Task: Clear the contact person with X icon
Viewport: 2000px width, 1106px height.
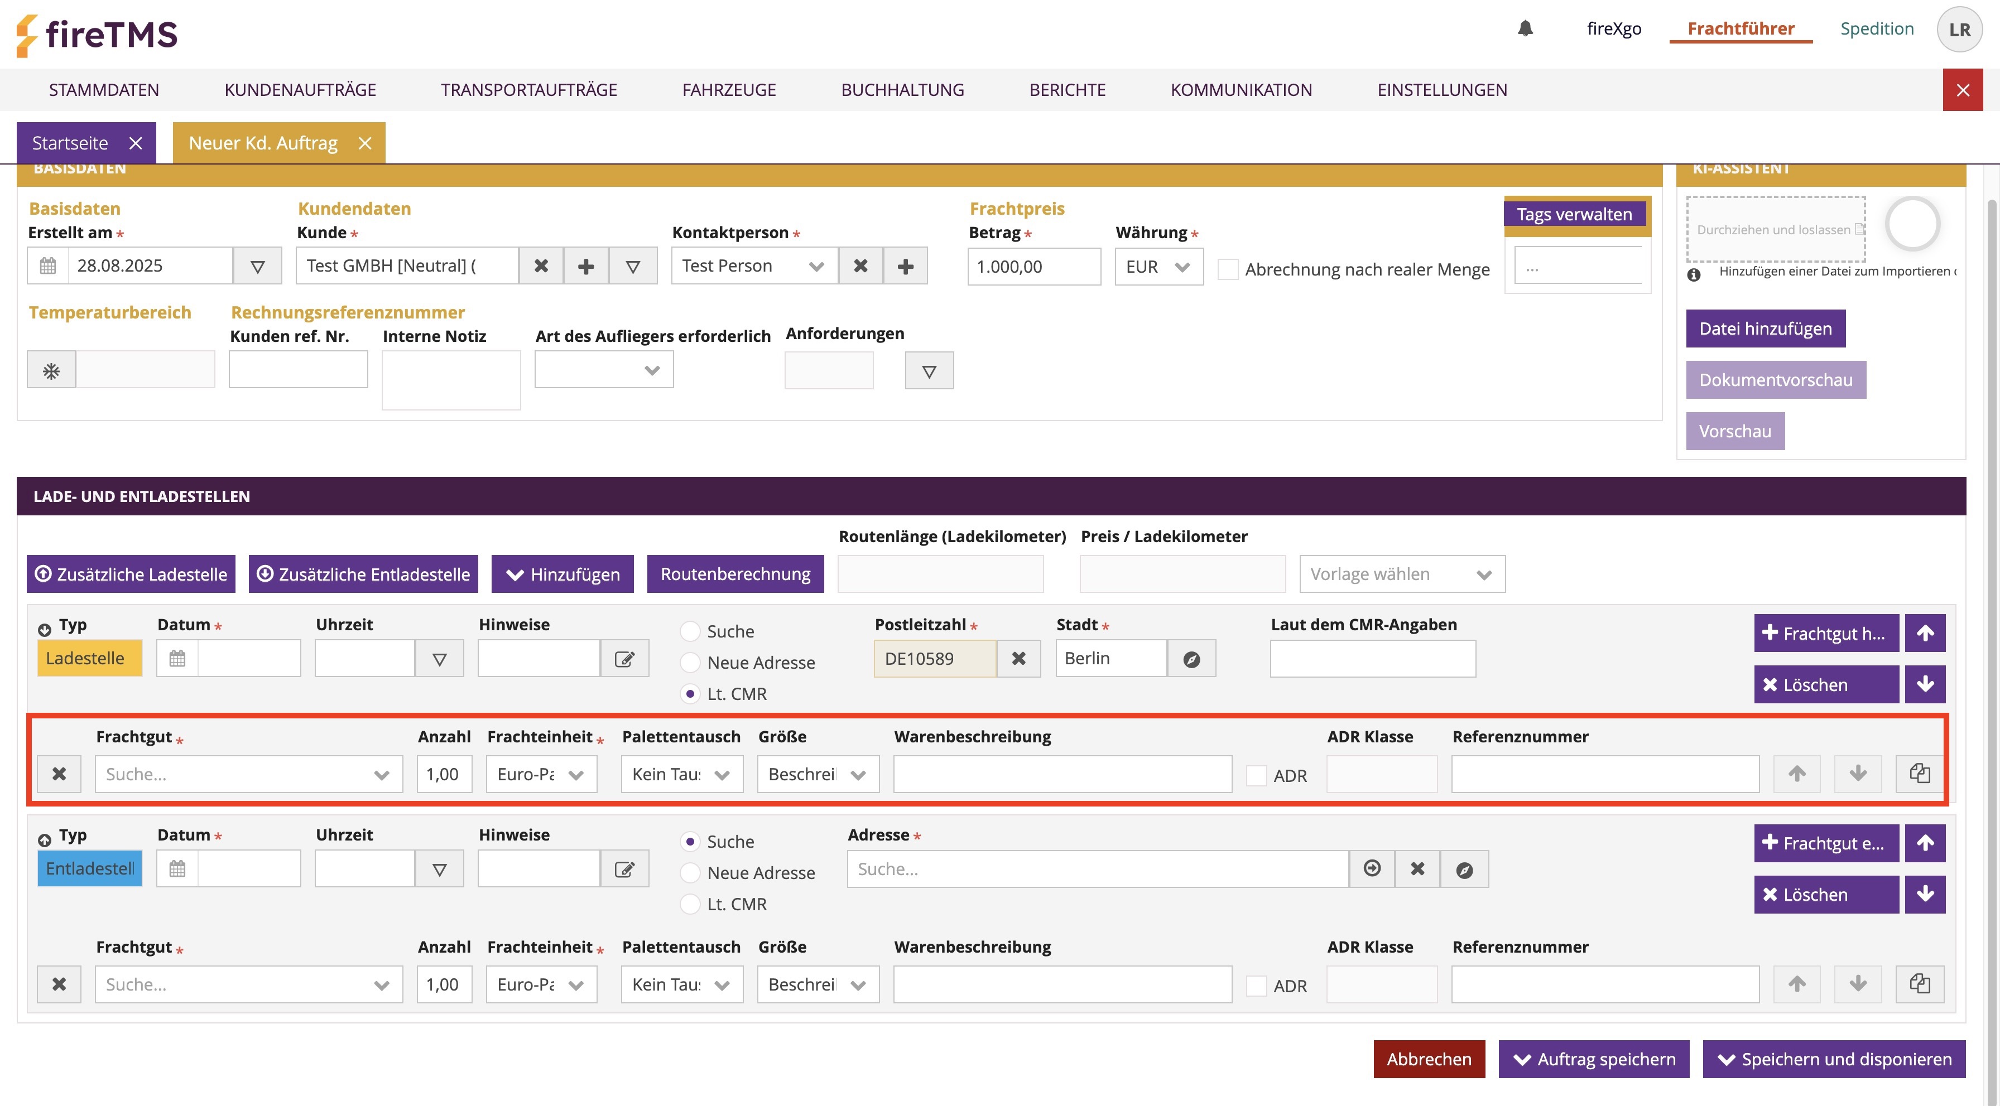Action: [860, 266]
